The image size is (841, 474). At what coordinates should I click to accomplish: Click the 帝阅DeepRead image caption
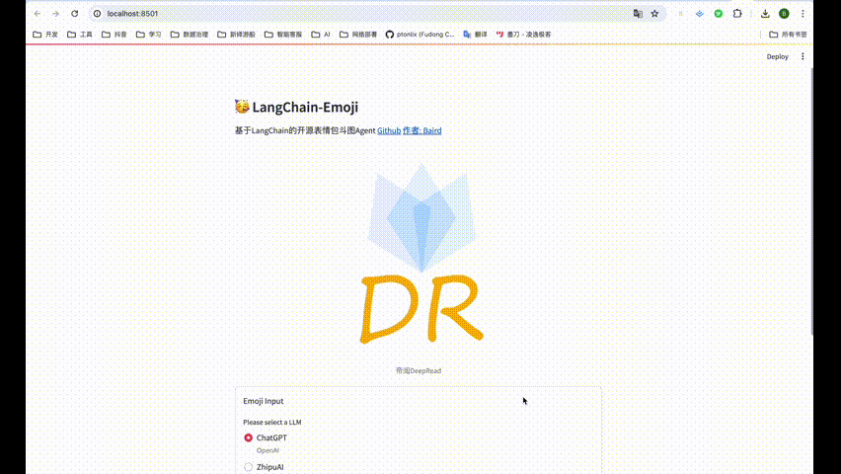point(419,370)
